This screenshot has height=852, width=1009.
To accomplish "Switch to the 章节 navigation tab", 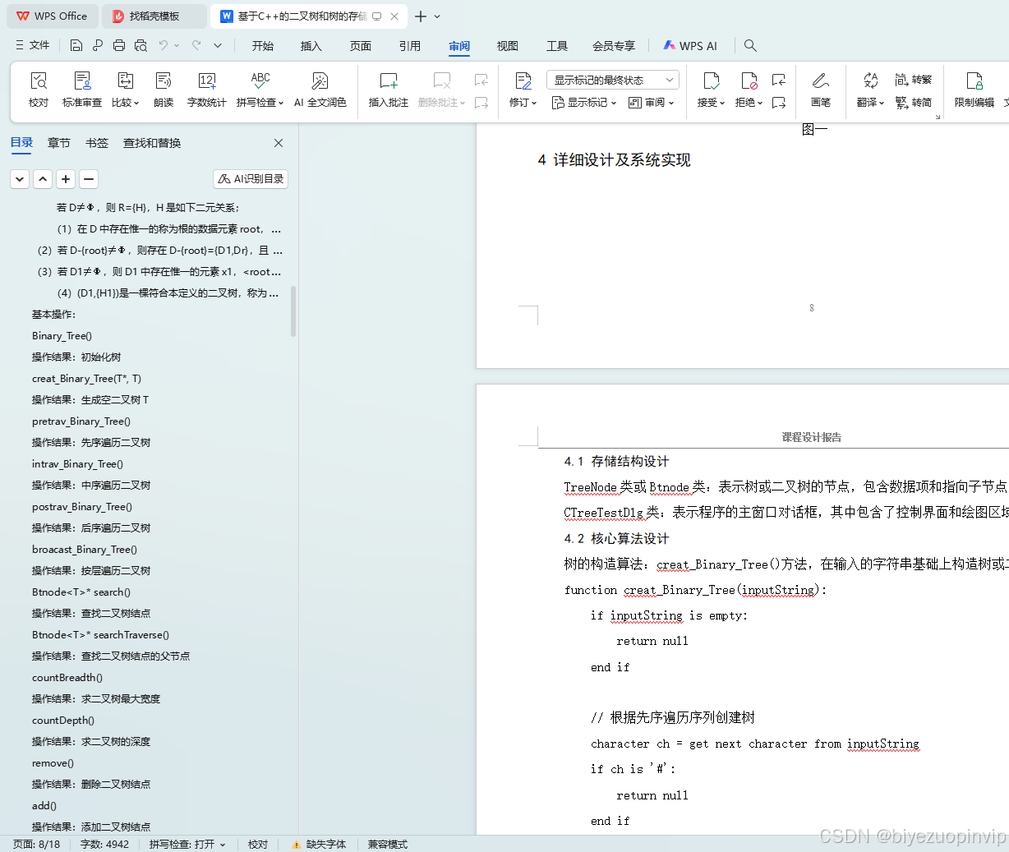I will point(59,143).
